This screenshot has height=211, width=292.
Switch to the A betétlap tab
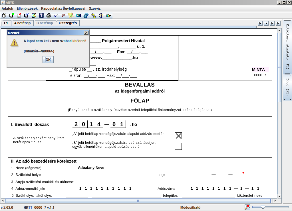pos(22,23)
